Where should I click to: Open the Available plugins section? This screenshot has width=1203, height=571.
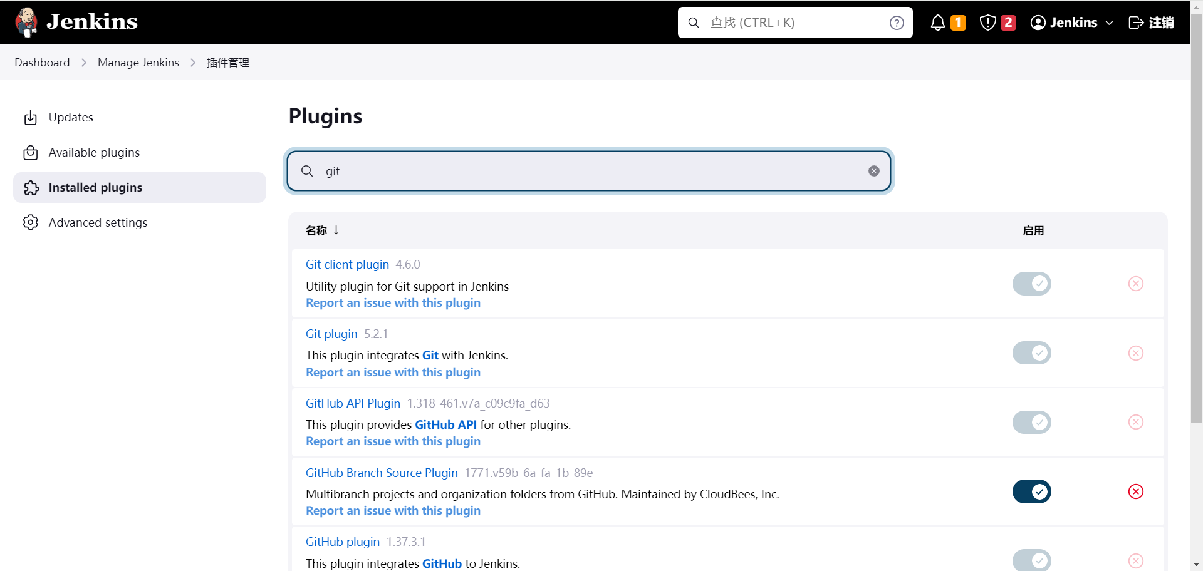click(140, 153)
